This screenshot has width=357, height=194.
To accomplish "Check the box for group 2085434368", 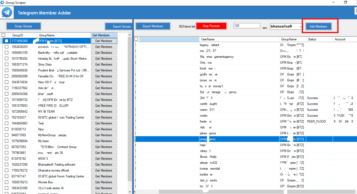I will coord(6,94).
